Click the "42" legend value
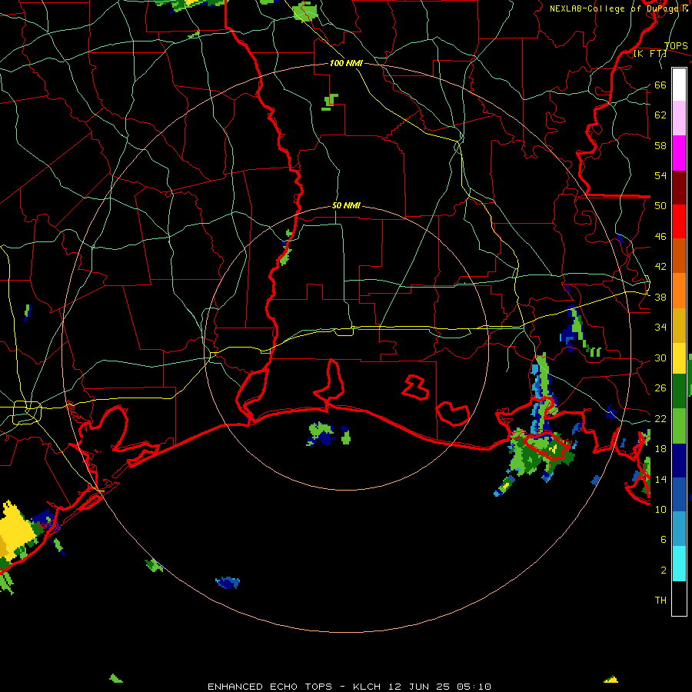This screenshot has height=692, width=692. 660,266
